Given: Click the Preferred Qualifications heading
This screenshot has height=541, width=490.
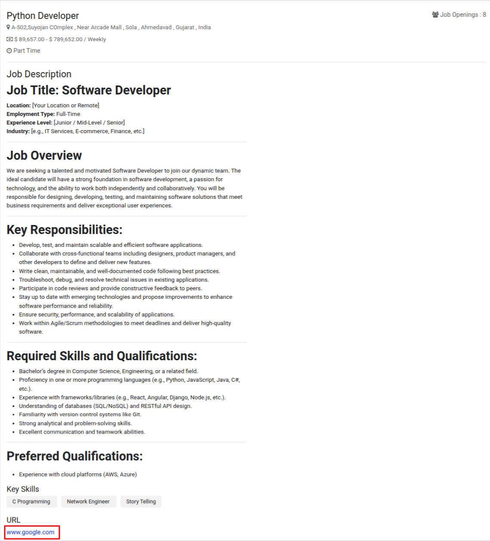Looking at the screenshot, I should point(74,456).
